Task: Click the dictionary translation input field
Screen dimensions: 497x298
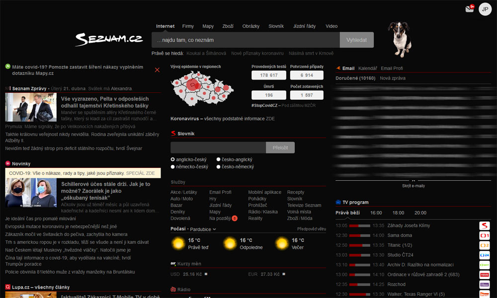Action: [x=218, y=148]
